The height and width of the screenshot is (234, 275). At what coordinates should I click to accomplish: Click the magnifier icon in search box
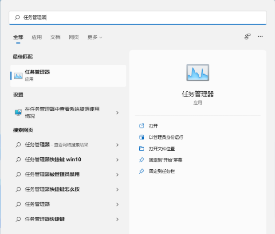[x=17, y=18]
